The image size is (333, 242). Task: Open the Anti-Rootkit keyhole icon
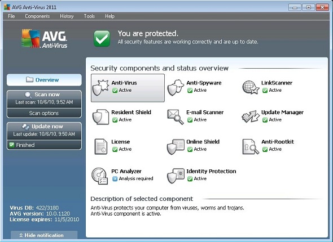[x=251, y=146]
